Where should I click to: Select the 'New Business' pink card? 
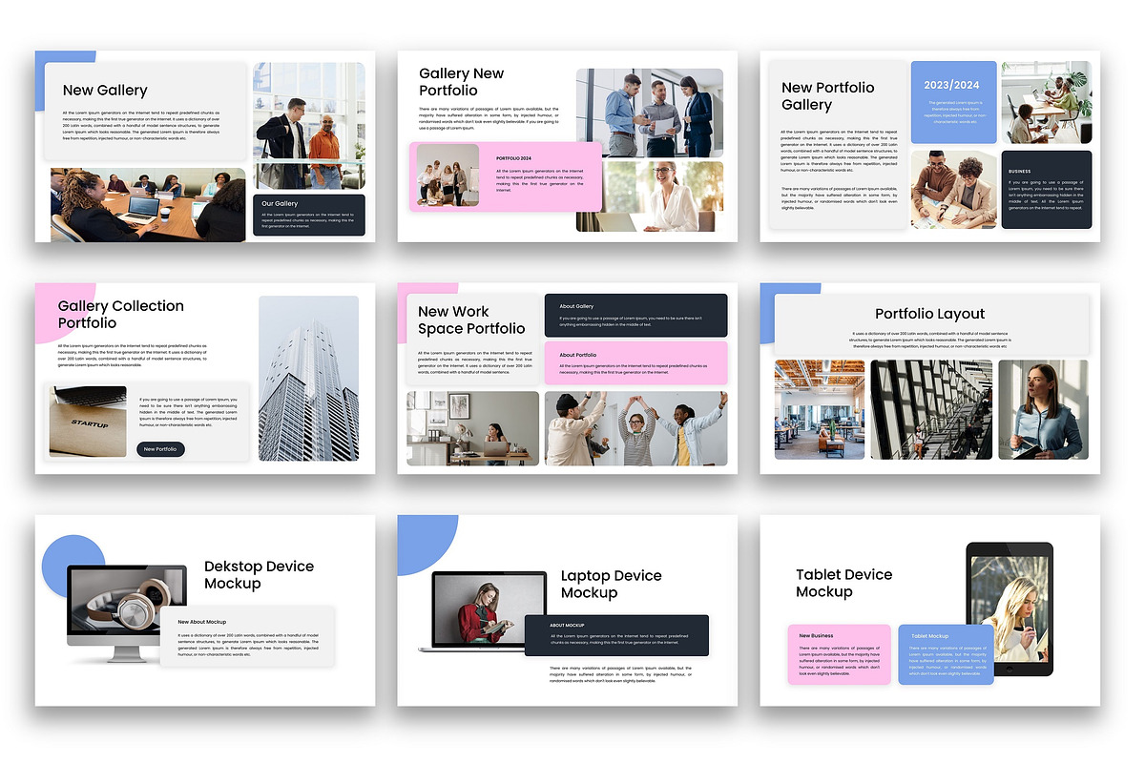pos(840,654)
